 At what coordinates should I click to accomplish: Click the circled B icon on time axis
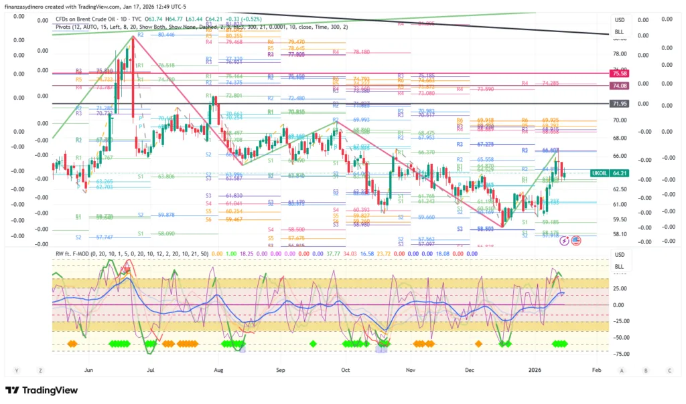645,370
